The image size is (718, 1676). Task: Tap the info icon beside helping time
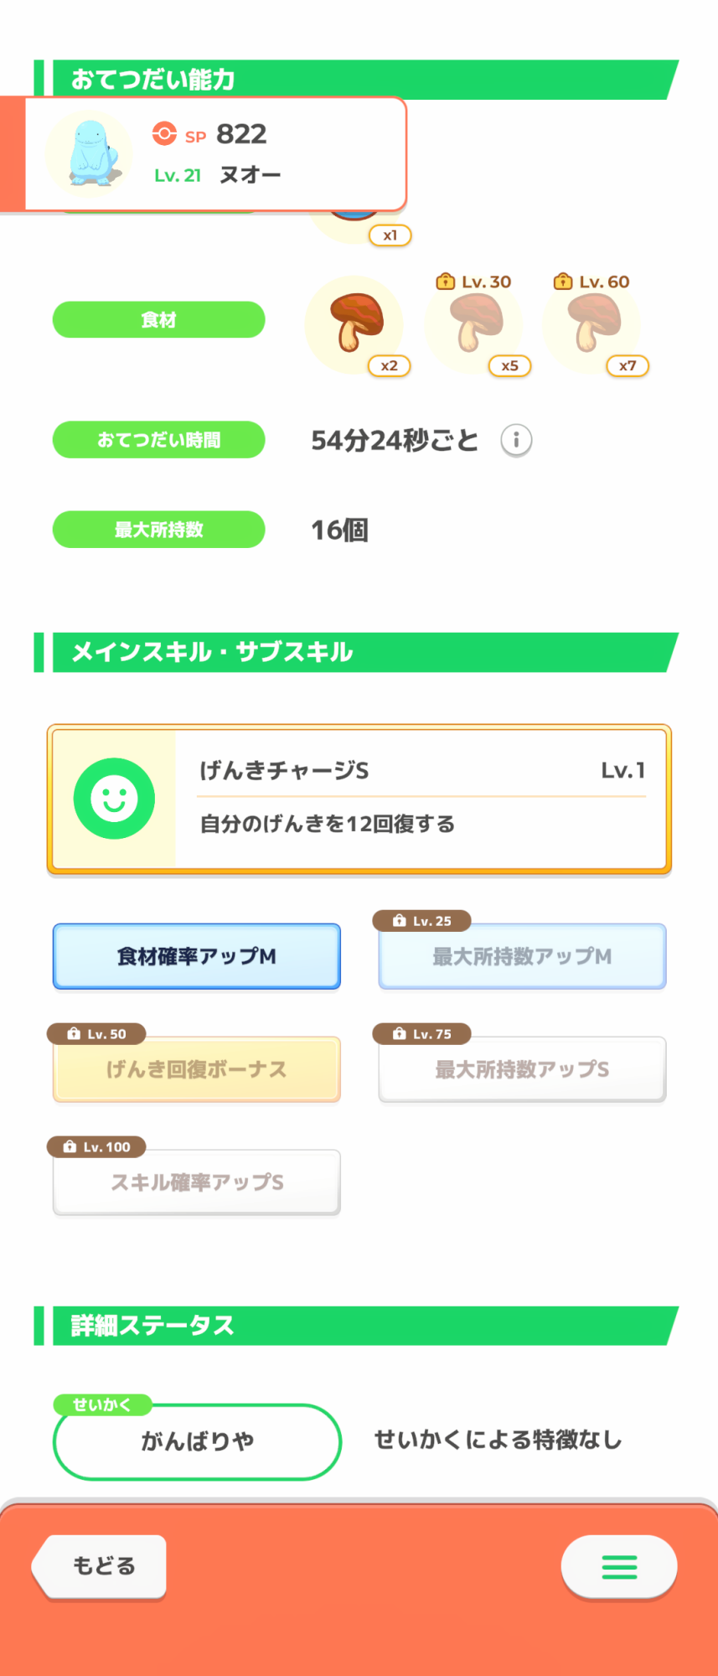click(x=516, y=440)
